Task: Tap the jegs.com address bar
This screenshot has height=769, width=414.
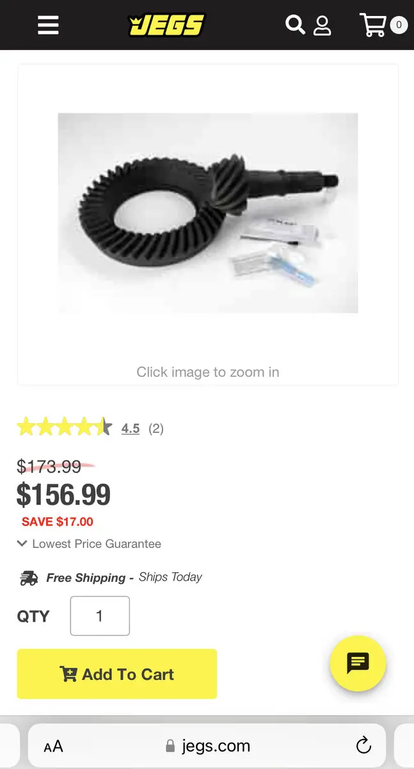Action: click(x=207, y=746)
